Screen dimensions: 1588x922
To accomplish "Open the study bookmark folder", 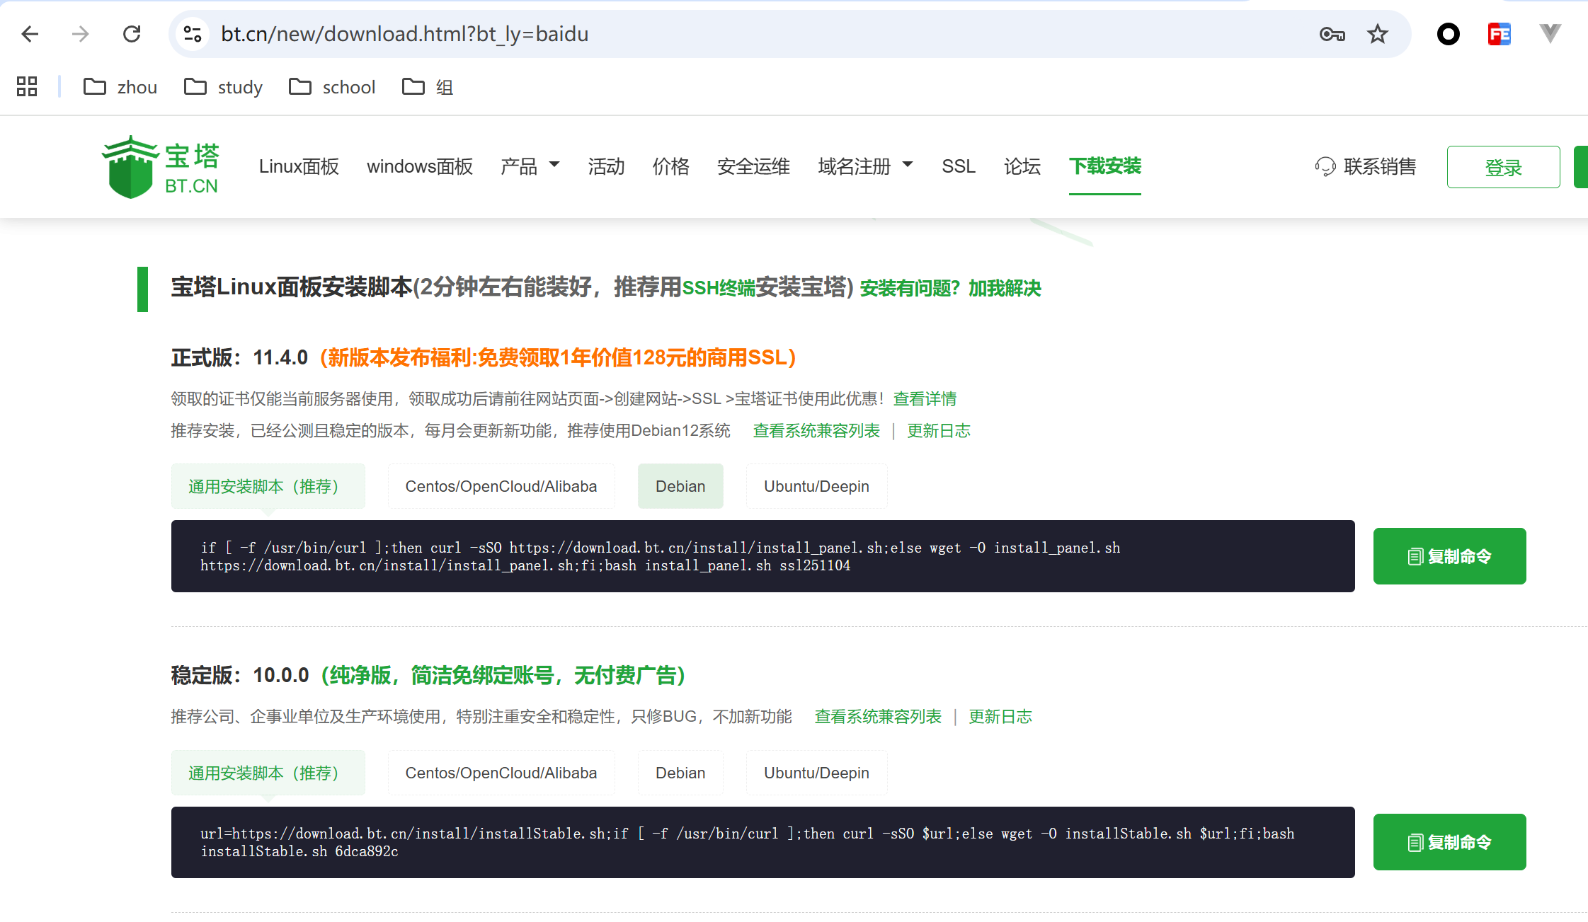I will (224, 86).
